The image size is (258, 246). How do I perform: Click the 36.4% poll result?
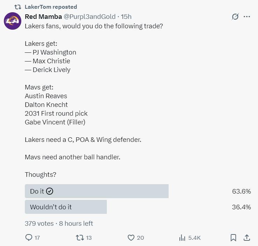point(241,207)
